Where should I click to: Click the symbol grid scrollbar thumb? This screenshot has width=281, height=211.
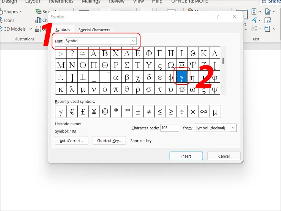pos(223,61)
